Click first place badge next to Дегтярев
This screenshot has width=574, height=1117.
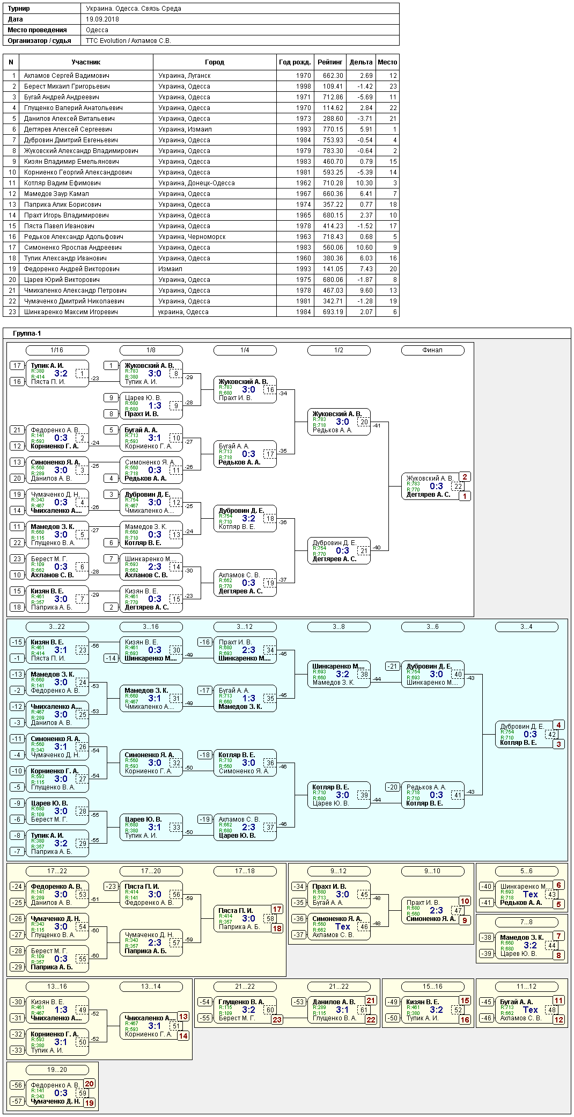[x=465, y=496]
